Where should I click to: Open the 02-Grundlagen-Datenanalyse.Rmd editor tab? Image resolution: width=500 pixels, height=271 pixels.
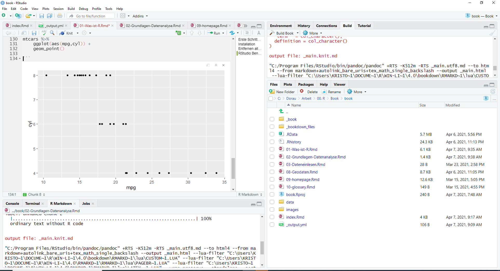tap(153, 26)
